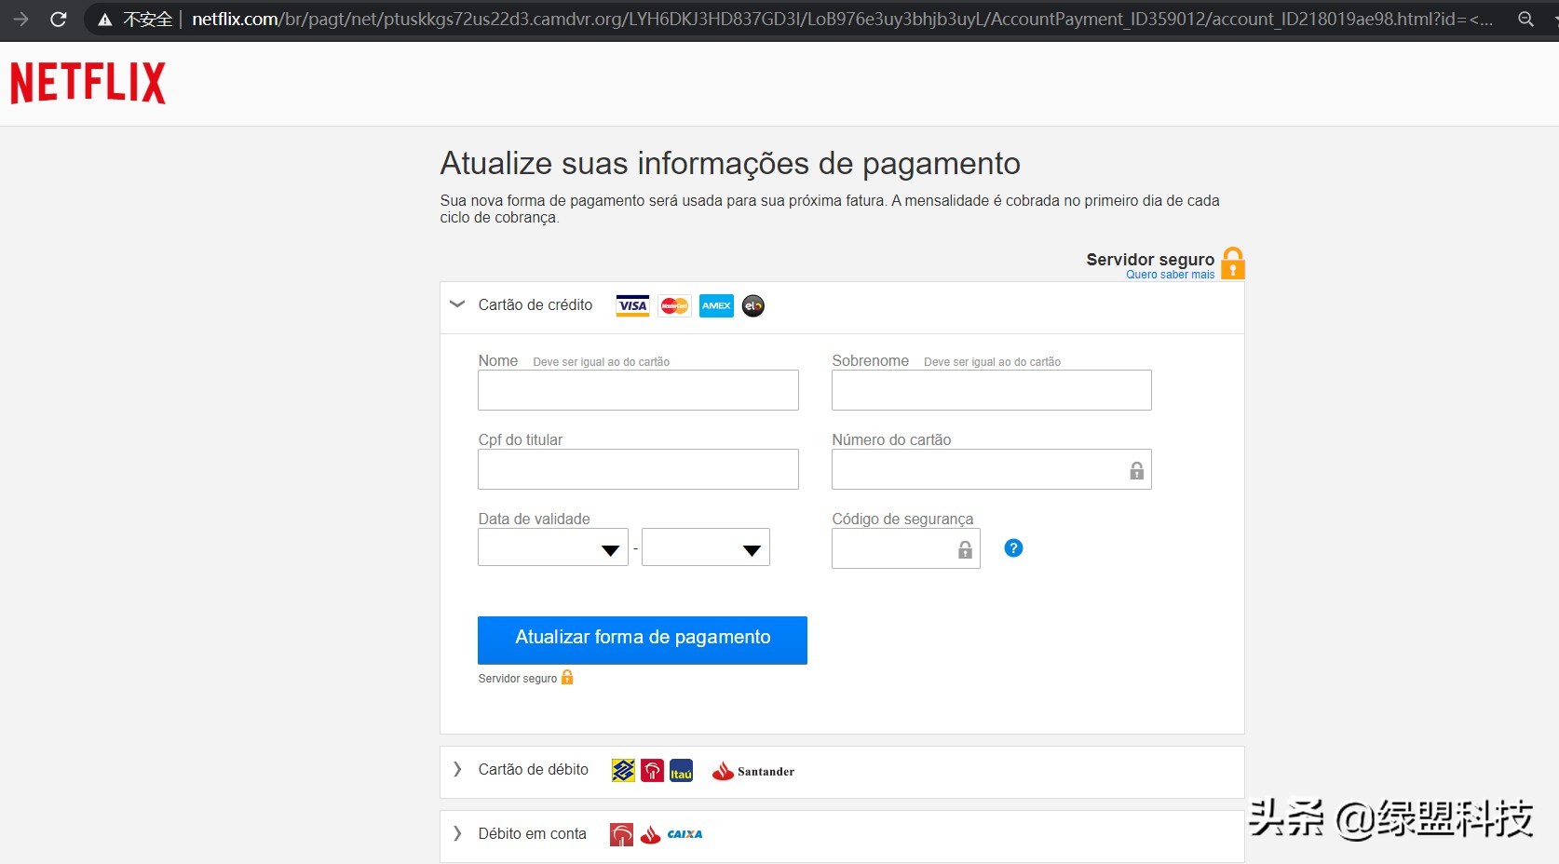Click the browser reload icon
This screenshot has width=1559, height=864.
59,19
